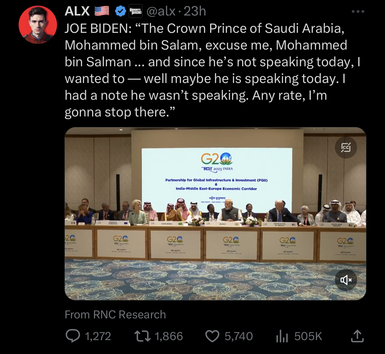Open the @alx handle link

161,11
